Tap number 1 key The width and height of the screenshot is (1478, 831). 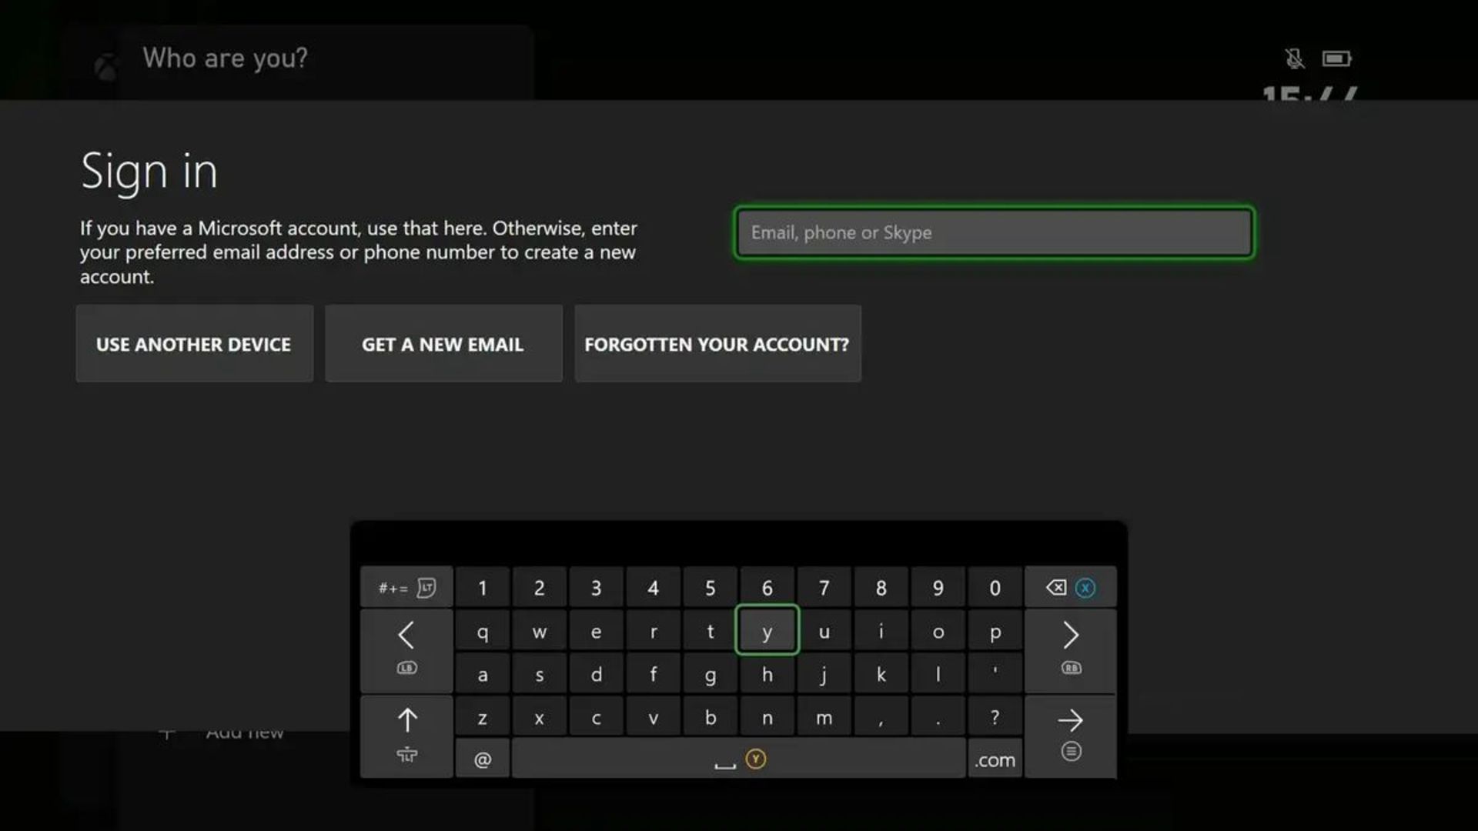pos(483,588)
